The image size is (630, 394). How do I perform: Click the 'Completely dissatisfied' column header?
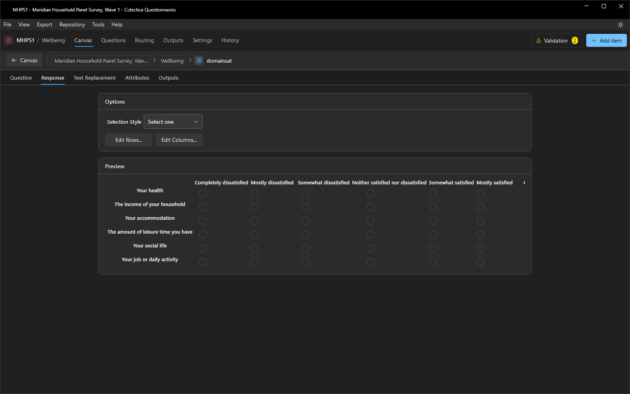[221, 182]
